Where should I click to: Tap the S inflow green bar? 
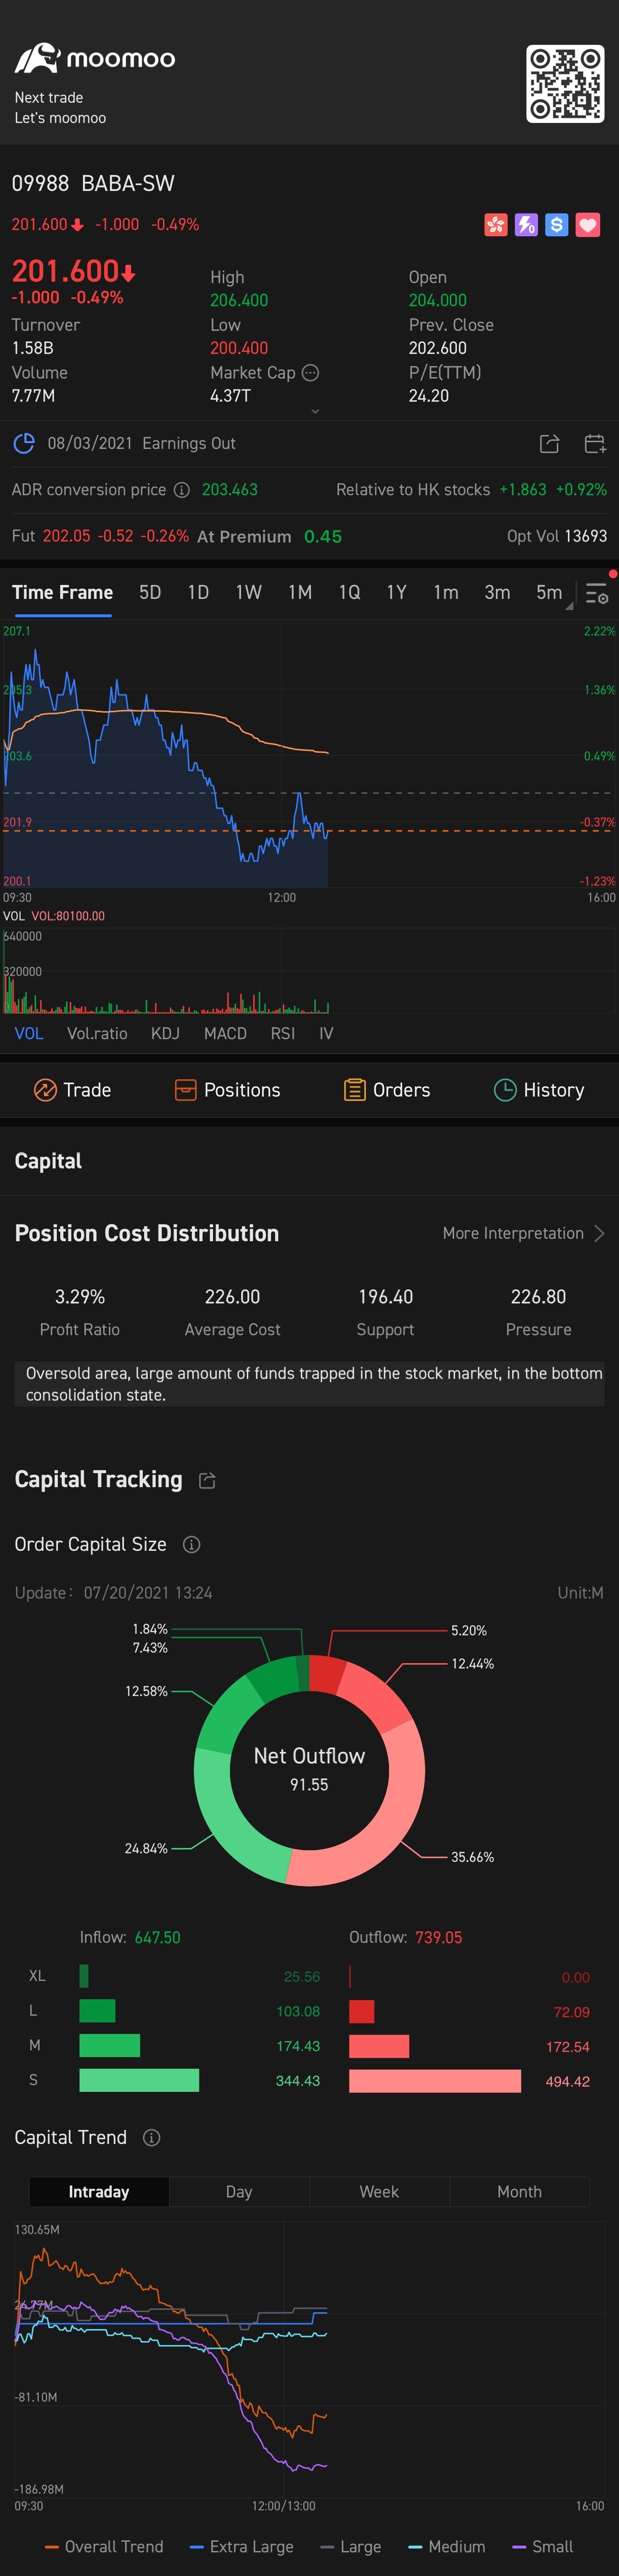139,2080
